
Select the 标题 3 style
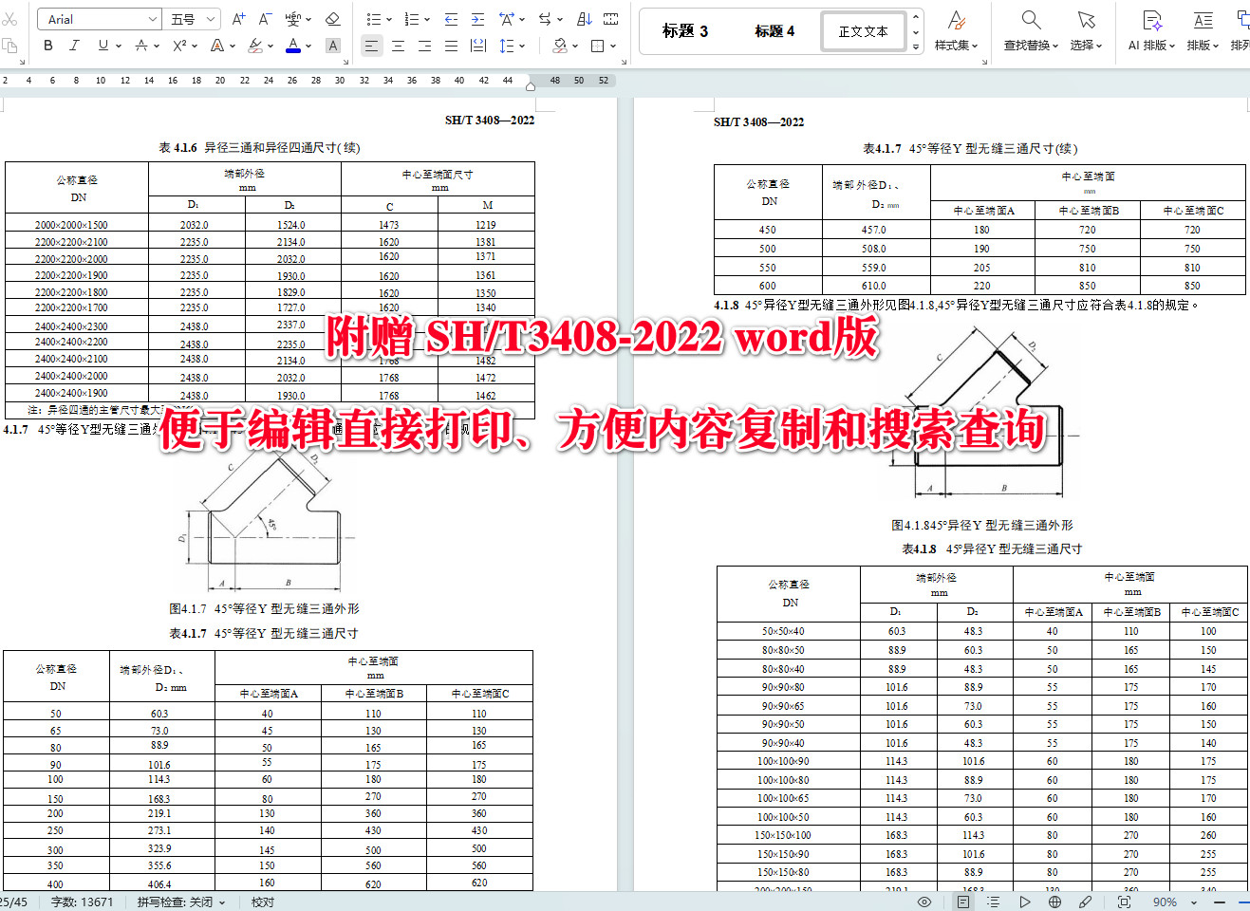[685, 30]
